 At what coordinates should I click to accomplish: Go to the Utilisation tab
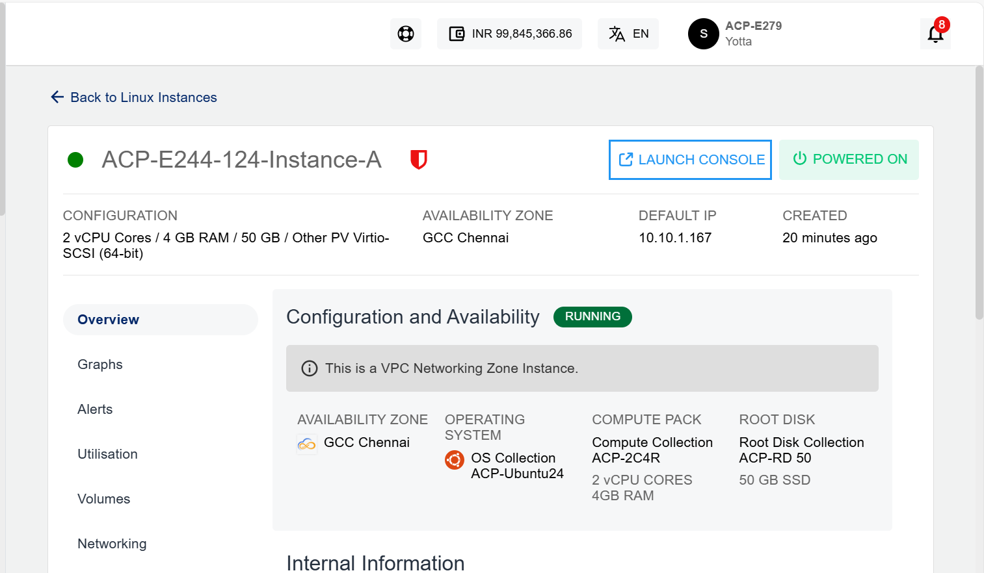[107, 454]
